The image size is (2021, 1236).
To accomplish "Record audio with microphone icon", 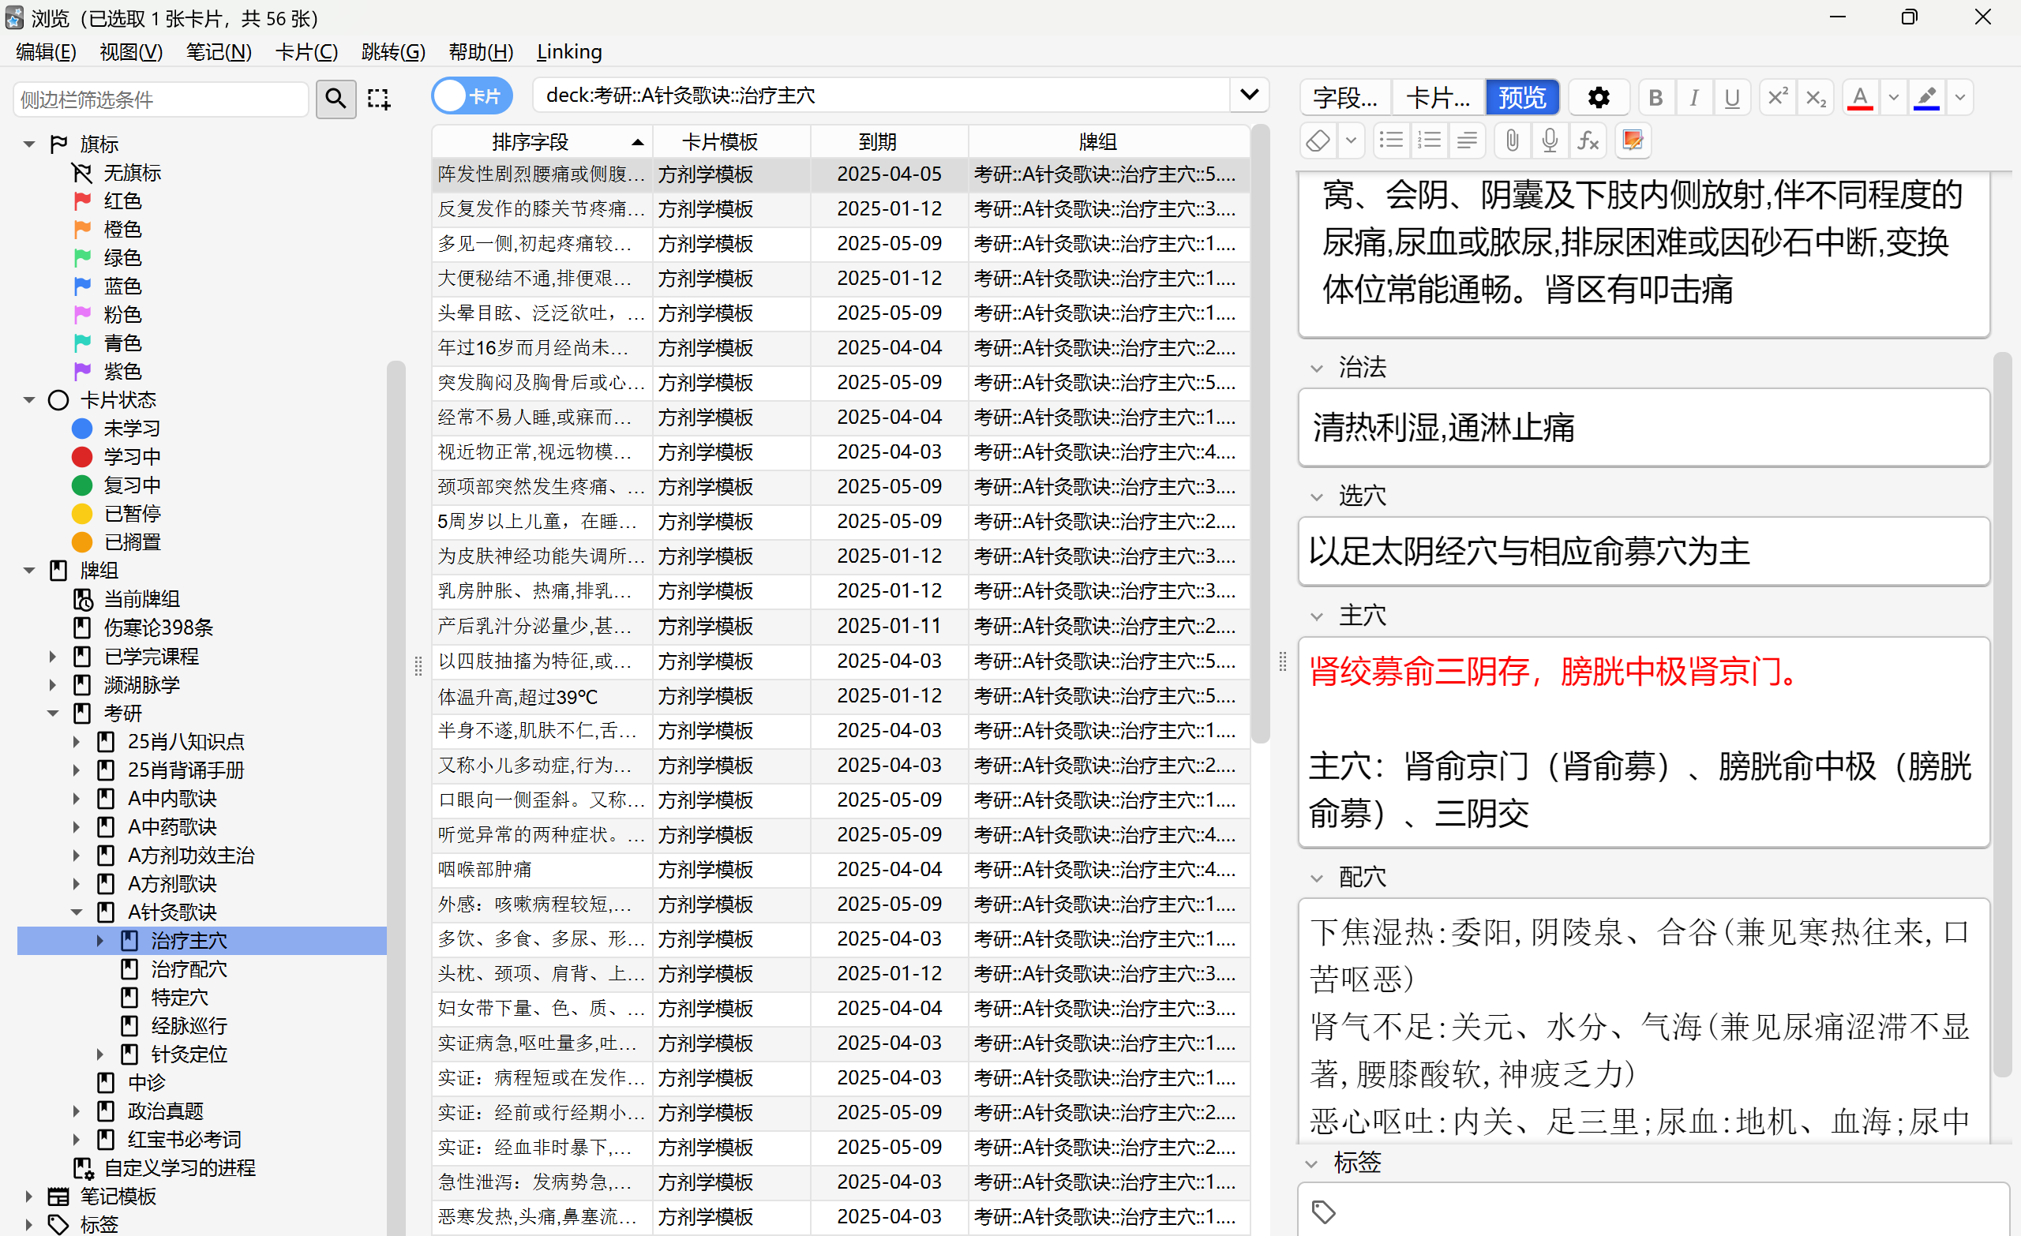I will click(1550, 140).
